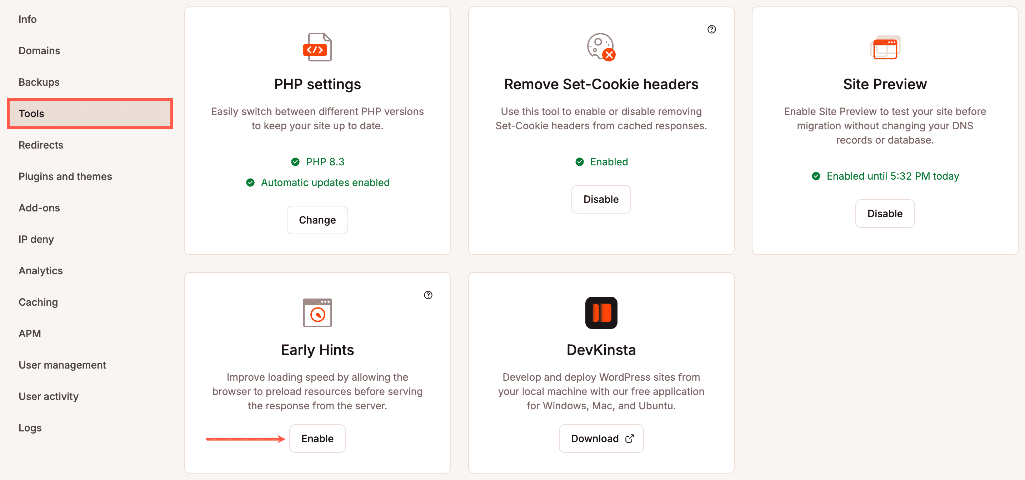Enable Early Hints
Image resolution: width=1025 pixels, height=480 pixels.
[x=317, y=438]
